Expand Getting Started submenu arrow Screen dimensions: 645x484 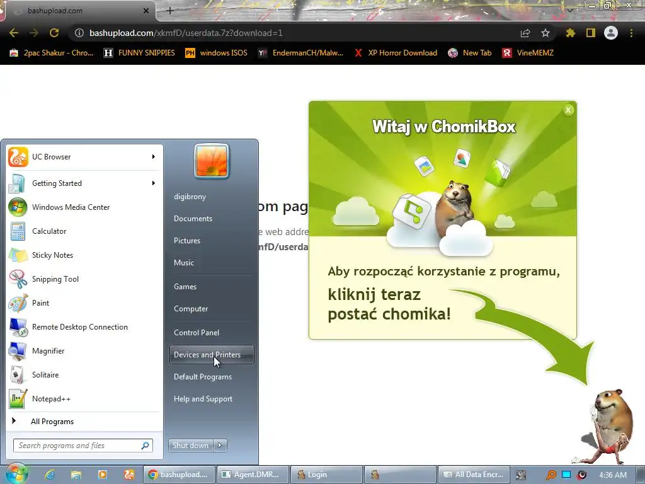pos(154,183)
